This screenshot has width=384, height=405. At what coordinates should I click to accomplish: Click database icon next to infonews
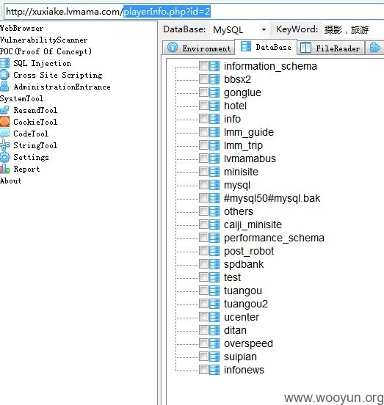[214, 370]
